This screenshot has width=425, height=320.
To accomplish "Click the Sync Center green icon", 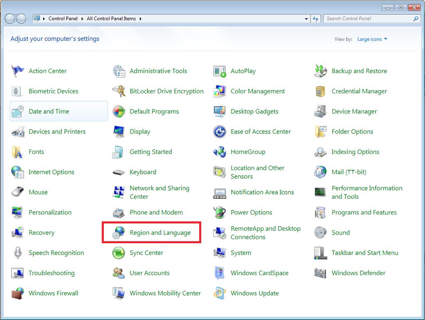I will pos(119,253).
